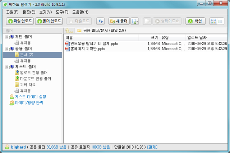Switch to detailed list view
The width and height of the screenshot is (230, 153).
(220, 22)
